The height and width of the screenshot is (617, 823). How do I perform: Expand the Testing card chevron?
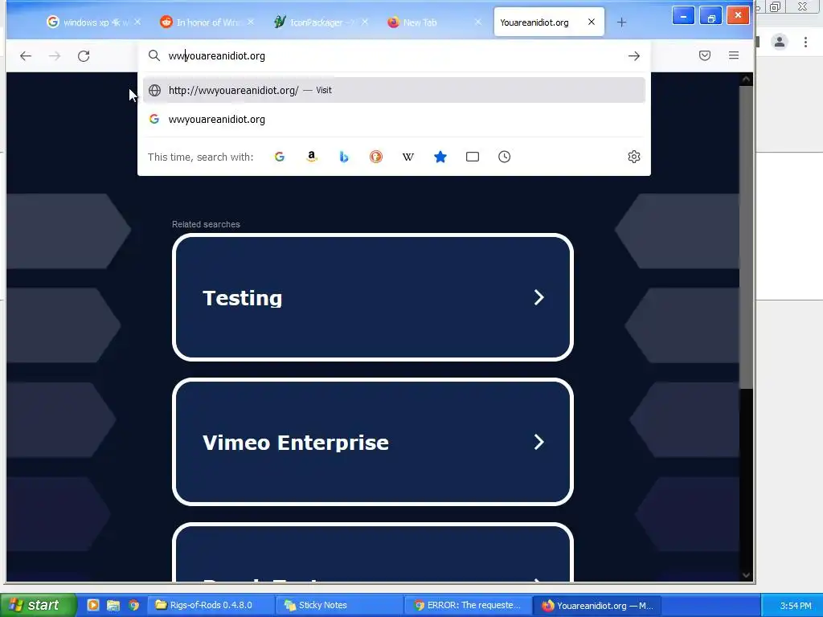coord(538,297)
